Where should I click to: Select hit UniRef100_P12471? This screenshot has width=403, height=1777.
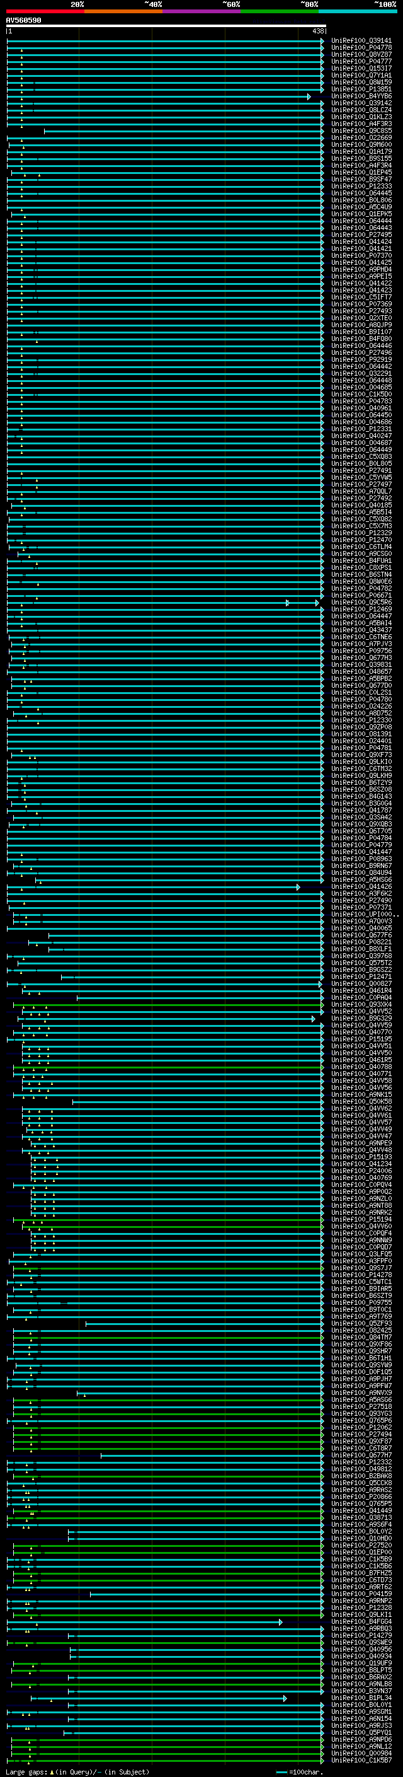361,977
